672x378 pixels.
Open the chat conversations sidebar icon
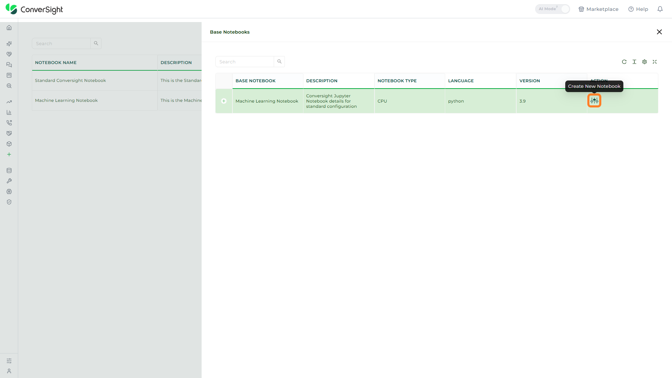(x=9, y=65)
